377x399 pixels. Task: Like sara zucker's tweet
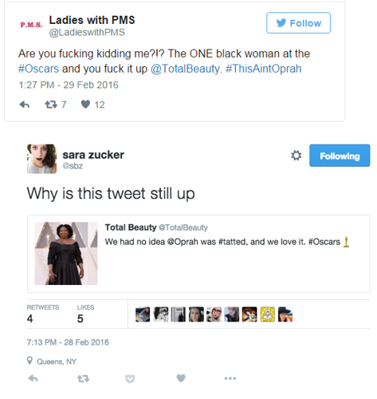tap(181, 378)
